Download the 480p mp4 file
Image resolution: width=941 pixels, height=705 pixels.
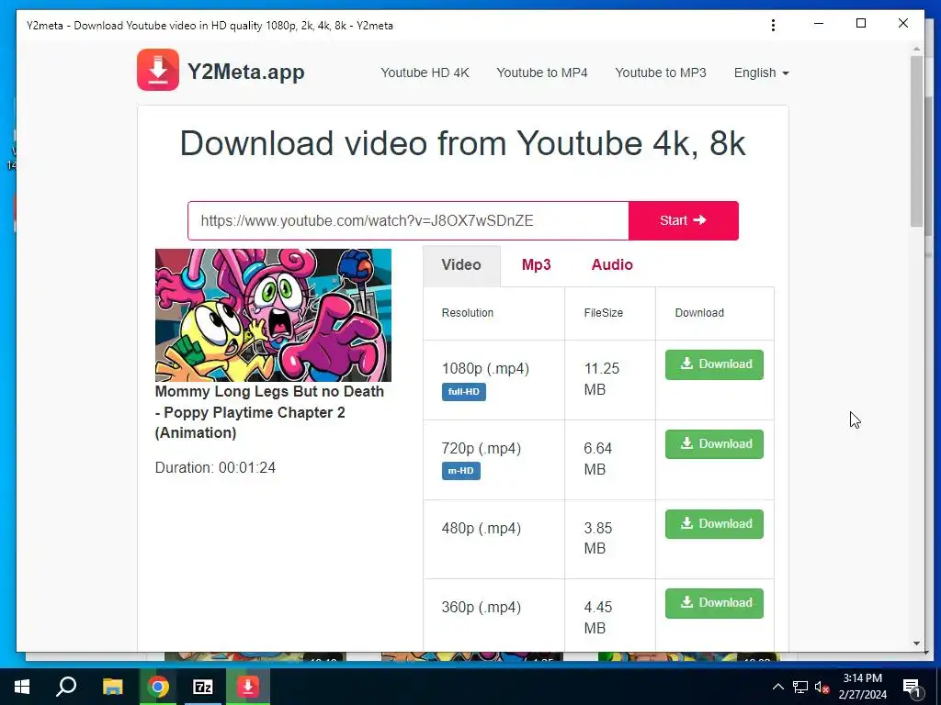tap(714, 524)
